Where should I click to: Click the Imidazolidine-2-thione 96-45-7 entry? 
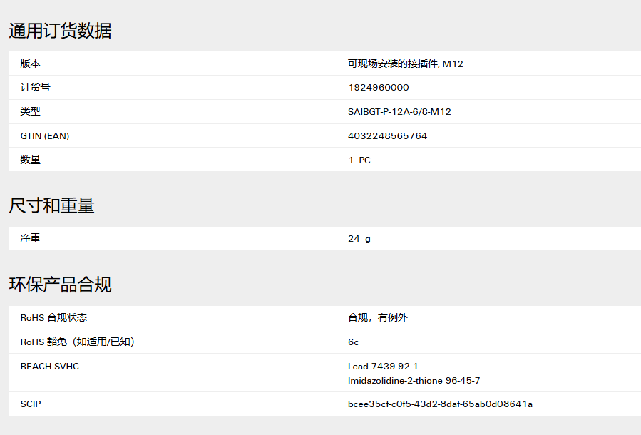point(414,381)
